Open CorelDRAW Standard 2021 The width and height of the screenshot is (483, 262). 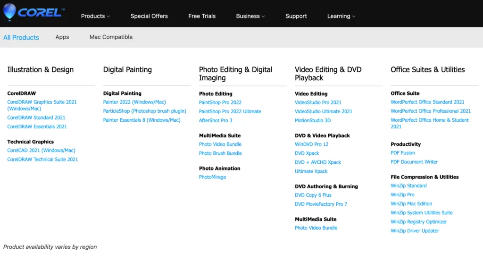click(36, 118)
